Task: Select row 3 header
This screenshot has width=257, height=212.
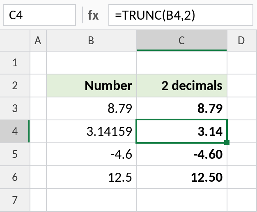Action: [x=15, y=108]
